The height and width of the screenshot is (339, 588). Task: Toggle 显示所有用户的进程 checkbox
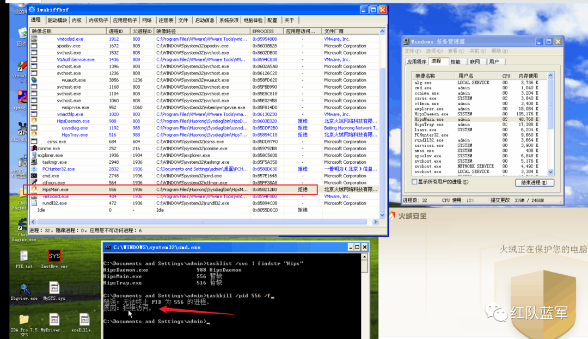tap(414, 182)
